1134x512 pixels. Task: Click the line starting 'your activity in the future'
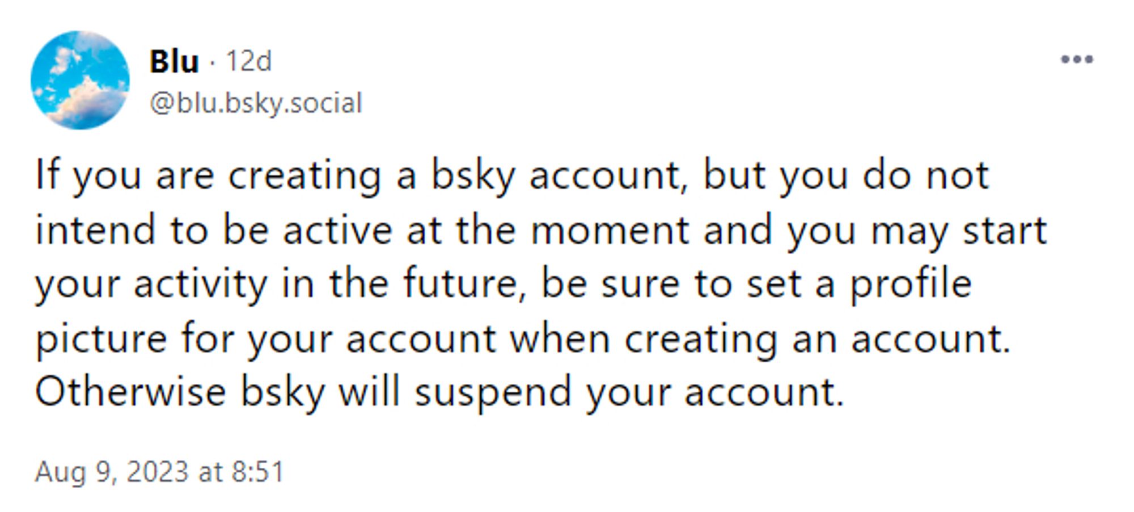(503, 285)
